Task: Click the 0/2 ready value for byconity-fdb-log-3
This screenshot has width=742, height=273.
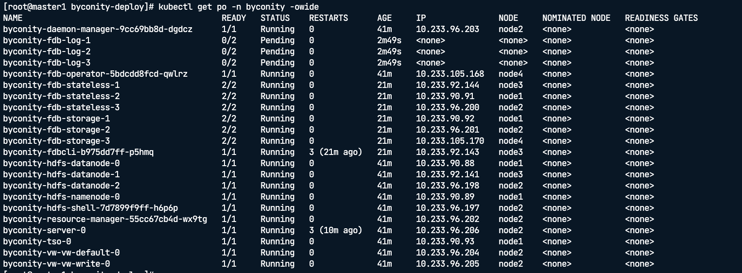Action: 229,63
